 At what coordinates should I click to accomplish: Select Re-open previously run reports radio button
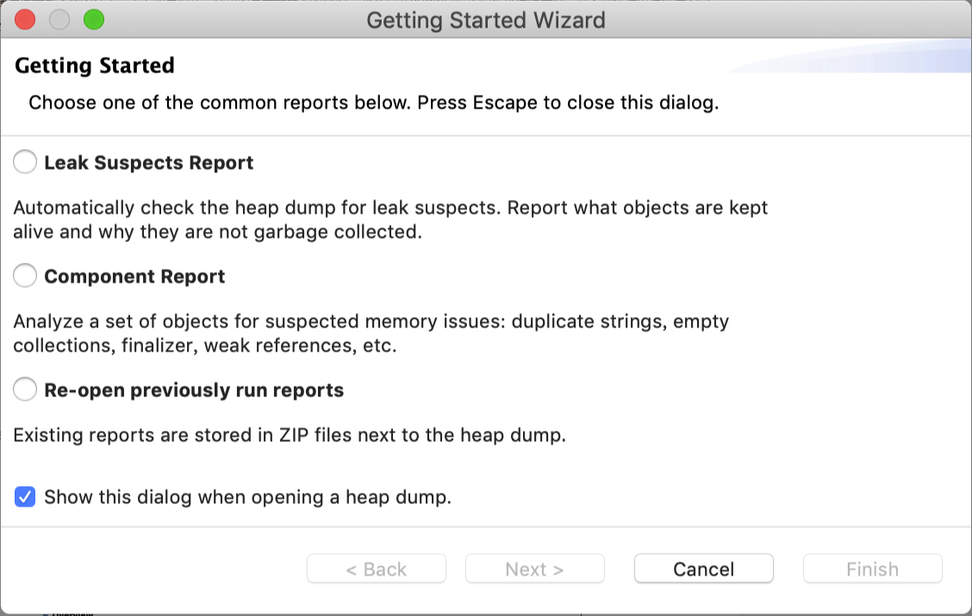26,389
